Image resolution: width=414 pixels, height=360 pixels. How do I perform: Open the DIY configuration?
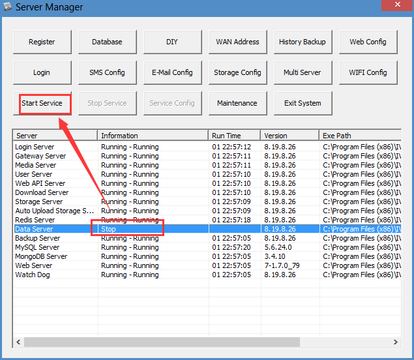pyautogui.click(x=173, y=42)
